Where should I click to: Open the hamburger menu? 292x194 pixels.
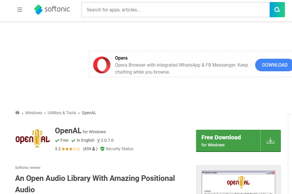20,10
